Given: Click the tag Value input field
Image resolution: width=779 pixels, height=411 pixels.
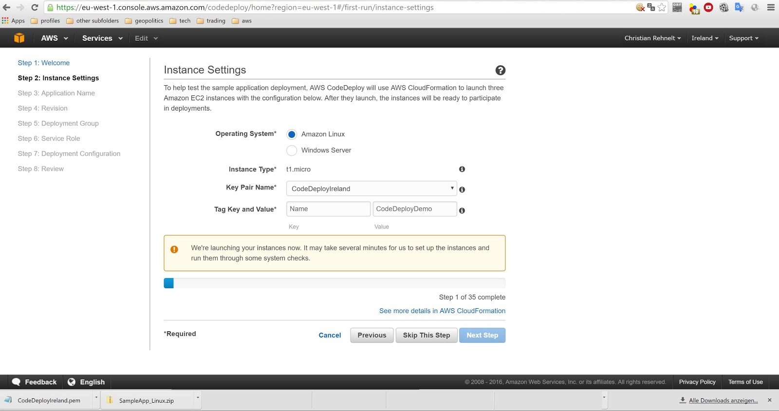Looking at the screenshot, I should [414, 209].
